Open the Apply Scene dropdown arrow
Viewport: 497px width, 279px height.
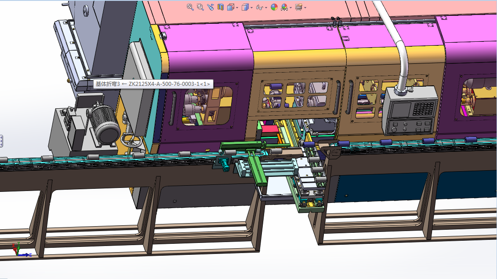(x=290, y=7)
